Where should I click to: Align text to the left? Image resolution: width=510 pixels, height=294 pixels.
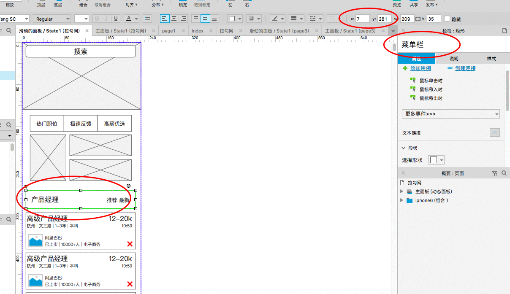click(164, 19)
